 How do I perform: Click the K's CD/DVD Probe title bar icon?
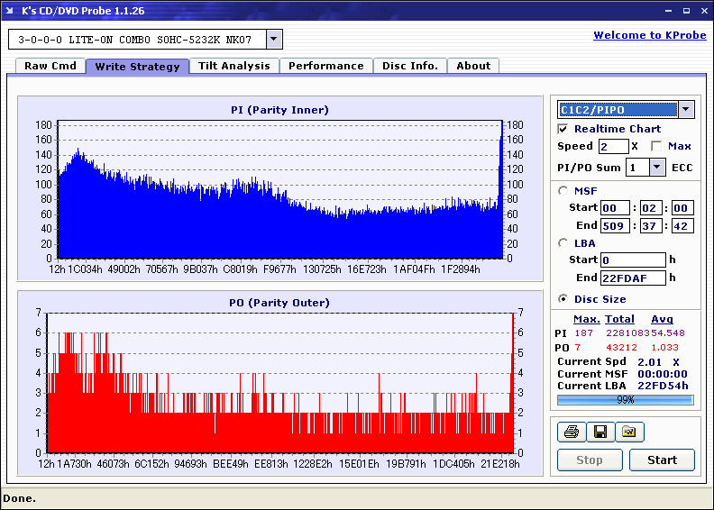10,11
